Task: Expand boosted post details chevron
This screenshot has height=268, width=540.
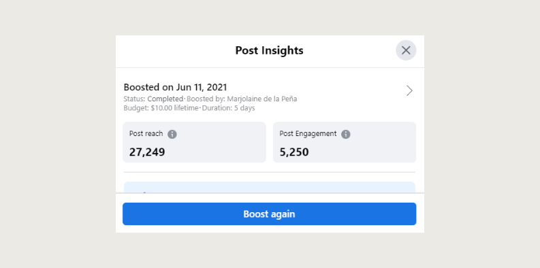Action: pyautogui.click(x=409, y=91)
